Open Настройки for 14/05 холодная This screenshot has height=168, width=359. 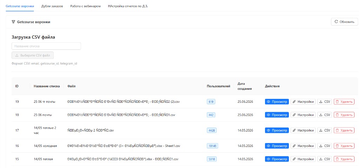[303, 146]
